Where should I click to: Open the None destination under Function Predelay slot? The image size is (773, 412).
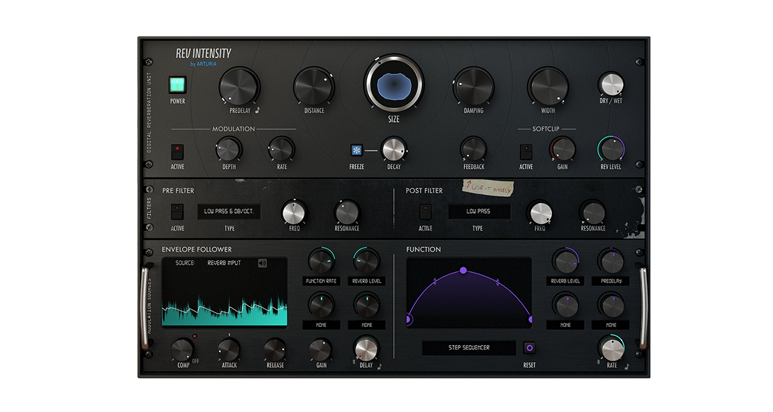612,326
